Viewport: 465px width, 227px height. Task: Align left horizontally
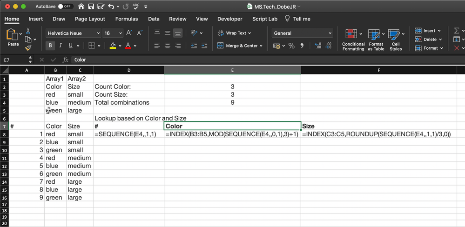pos(157,46)
